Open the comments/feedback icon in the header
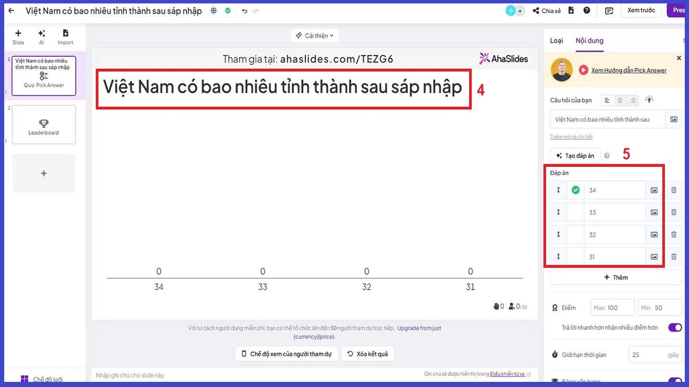Viewport: 689px width, 387px height. [x=609, y=11]
